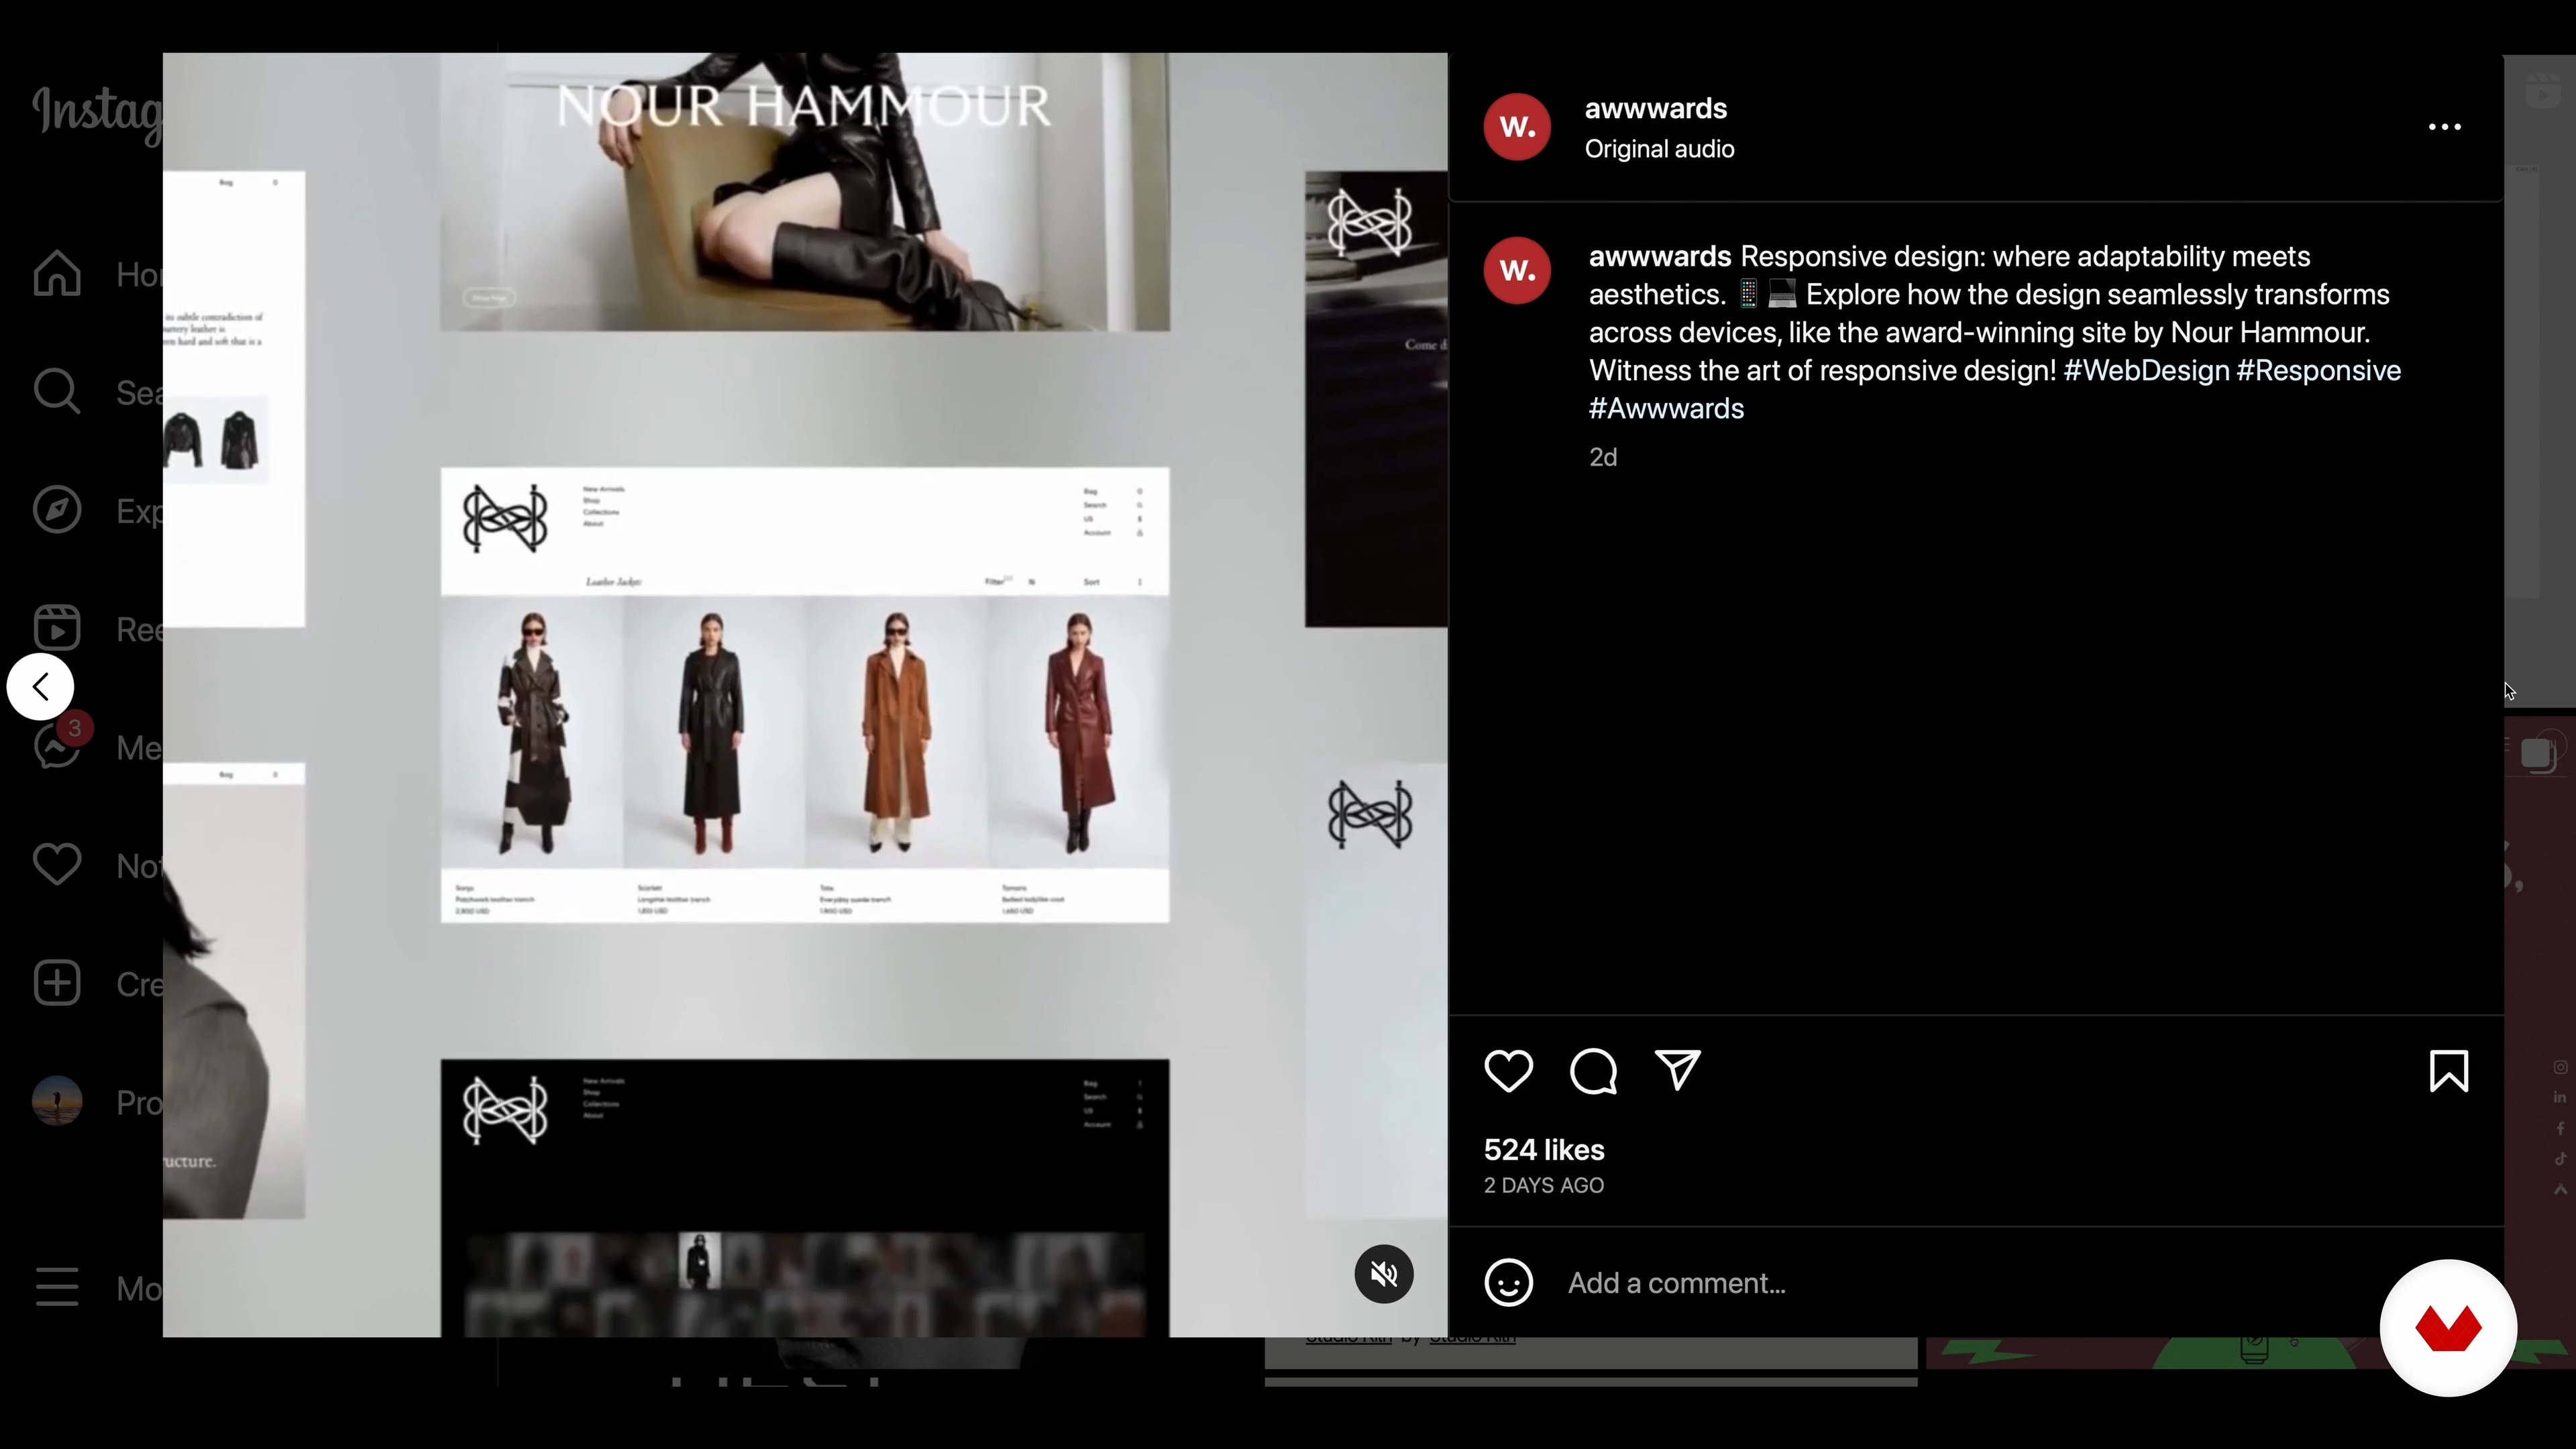2576x1449 pixels.
Task: Open awwwards username in post header
Action: coord(1656,108)
